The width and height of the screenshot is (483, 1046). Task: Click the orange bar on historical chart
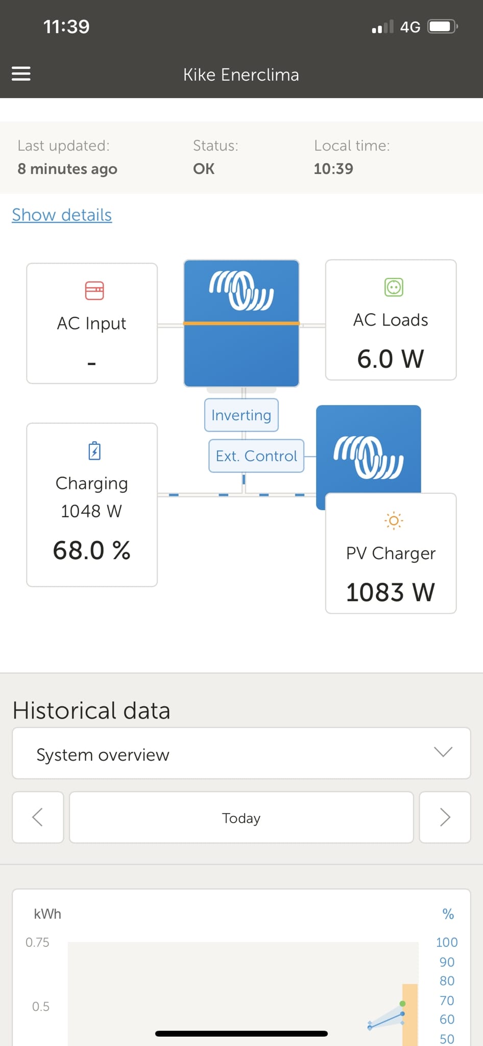410,1014
